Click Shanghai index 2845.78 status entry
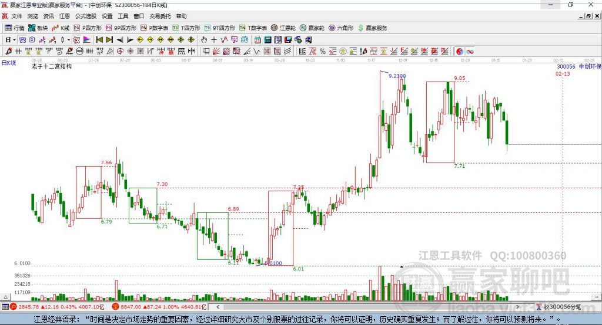Screen dimensions: 602x325 click(57, 307)
